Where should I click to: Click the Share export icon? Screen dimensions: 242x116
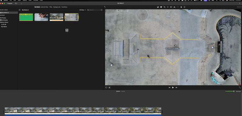click(x=240, y=3)
